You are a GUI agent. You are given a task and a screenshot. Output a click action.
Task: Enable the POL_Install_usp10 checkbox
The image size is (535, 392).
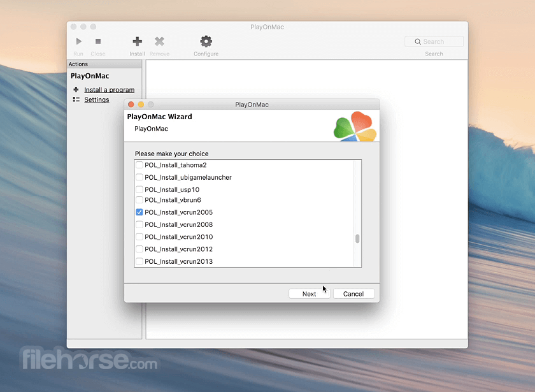pos(139,189)
